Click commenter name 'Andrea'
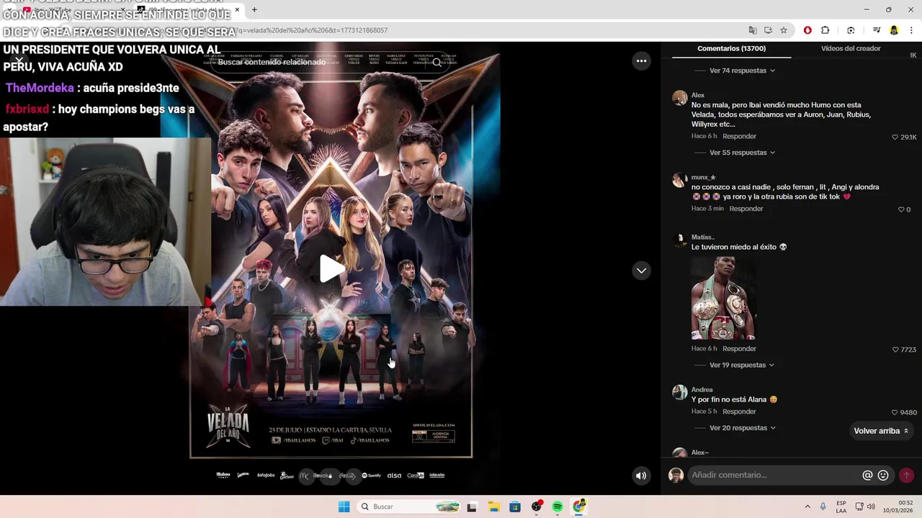922x518 pixels. (x=702, y=390)
